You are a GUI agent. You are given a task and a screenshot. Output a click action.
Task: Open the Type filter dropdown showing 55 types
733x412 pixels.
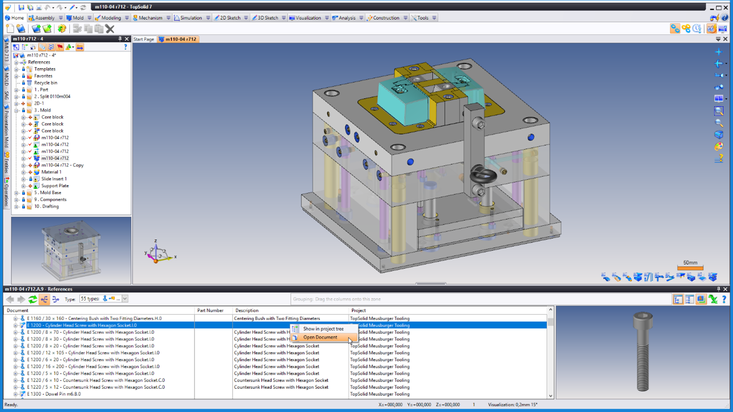click(125, 299)
